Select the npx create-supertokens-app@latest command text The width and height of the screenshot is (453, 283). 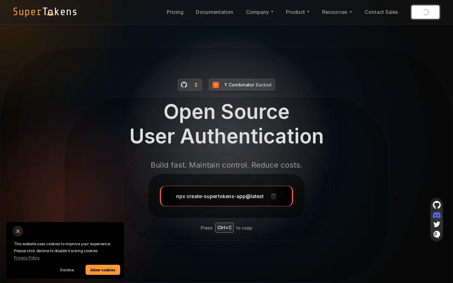point(220,196)
